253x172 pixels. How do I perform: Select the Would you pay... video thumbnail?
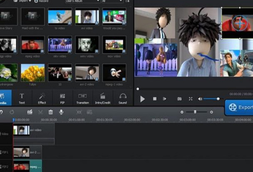pos(114,17)
